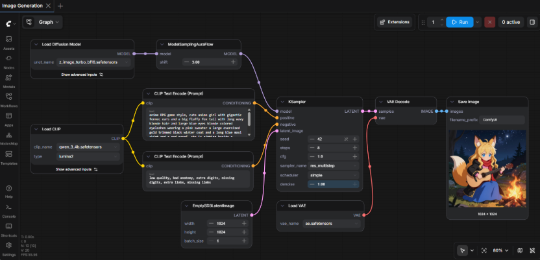
Task: Collapse the Load VAE node
Action: [x=282, y=206]
